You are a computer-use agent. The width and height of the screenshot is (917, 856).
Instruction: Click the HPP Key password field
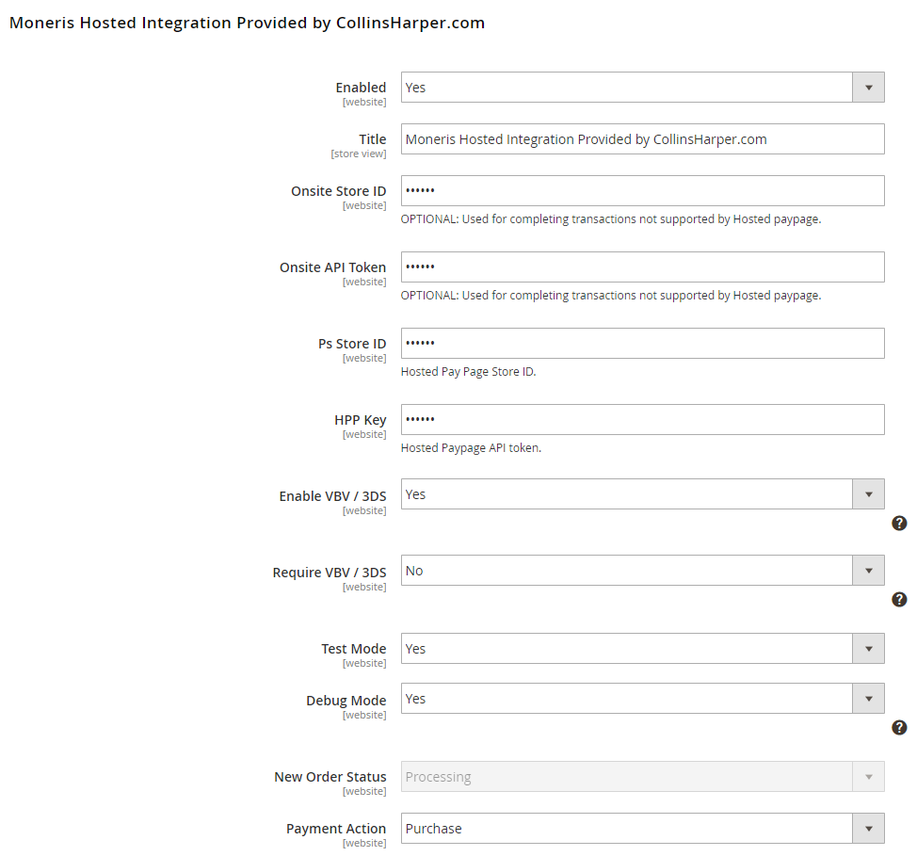point(642,419)
